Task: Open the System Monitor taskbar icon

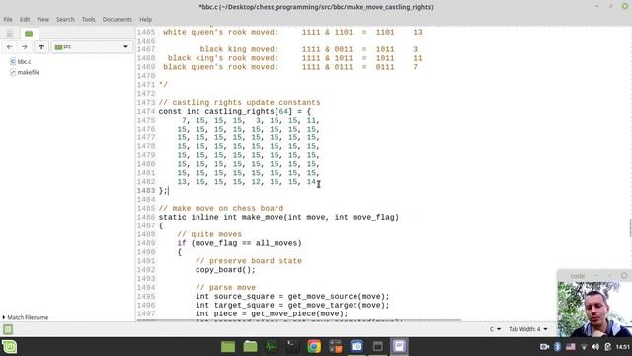Action: tap(272, 347)
